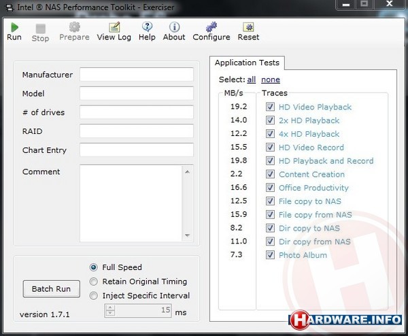Image resolution: width=408 pixels, height=336 pixels.
Task: Focus the Model input field
Action: (137, 93)
